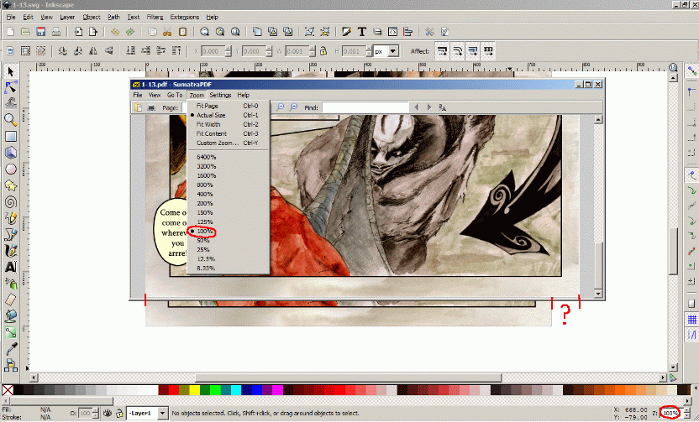Select the Zoom magnifier tool
The image size is (699, 422).
[x=11, y=120]
